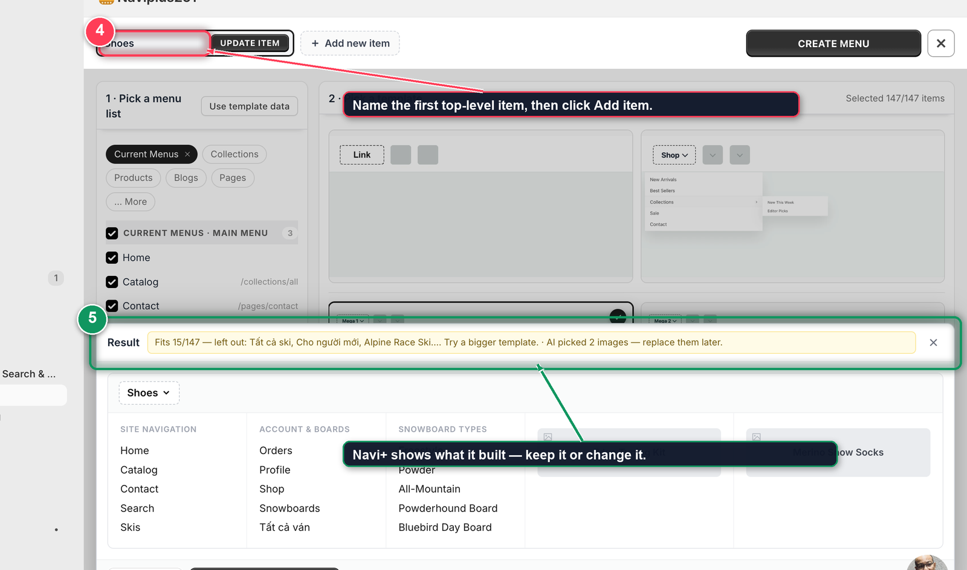Click the Snow Socks image card
967x570 pixels.
(x=838, y=452)
